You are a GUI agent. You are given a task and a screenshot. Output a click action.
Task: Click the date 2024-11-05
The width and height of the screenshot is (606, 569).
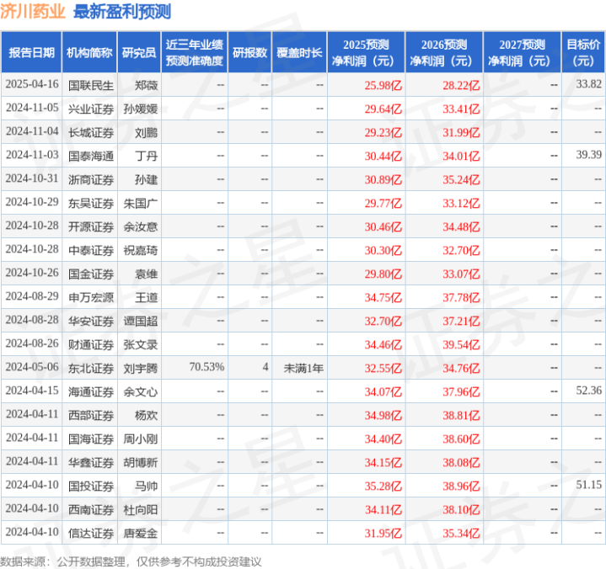[32, 108]
